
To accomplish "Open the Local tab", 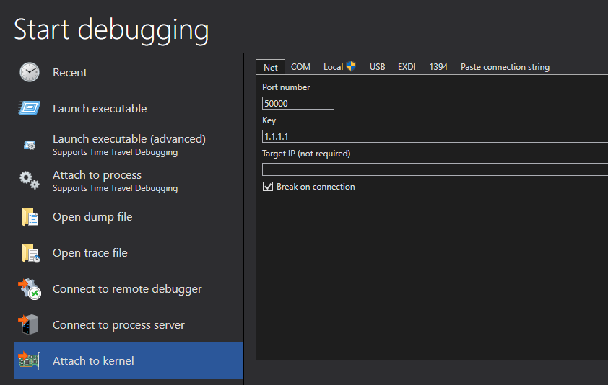I will (x=339, y=67).
